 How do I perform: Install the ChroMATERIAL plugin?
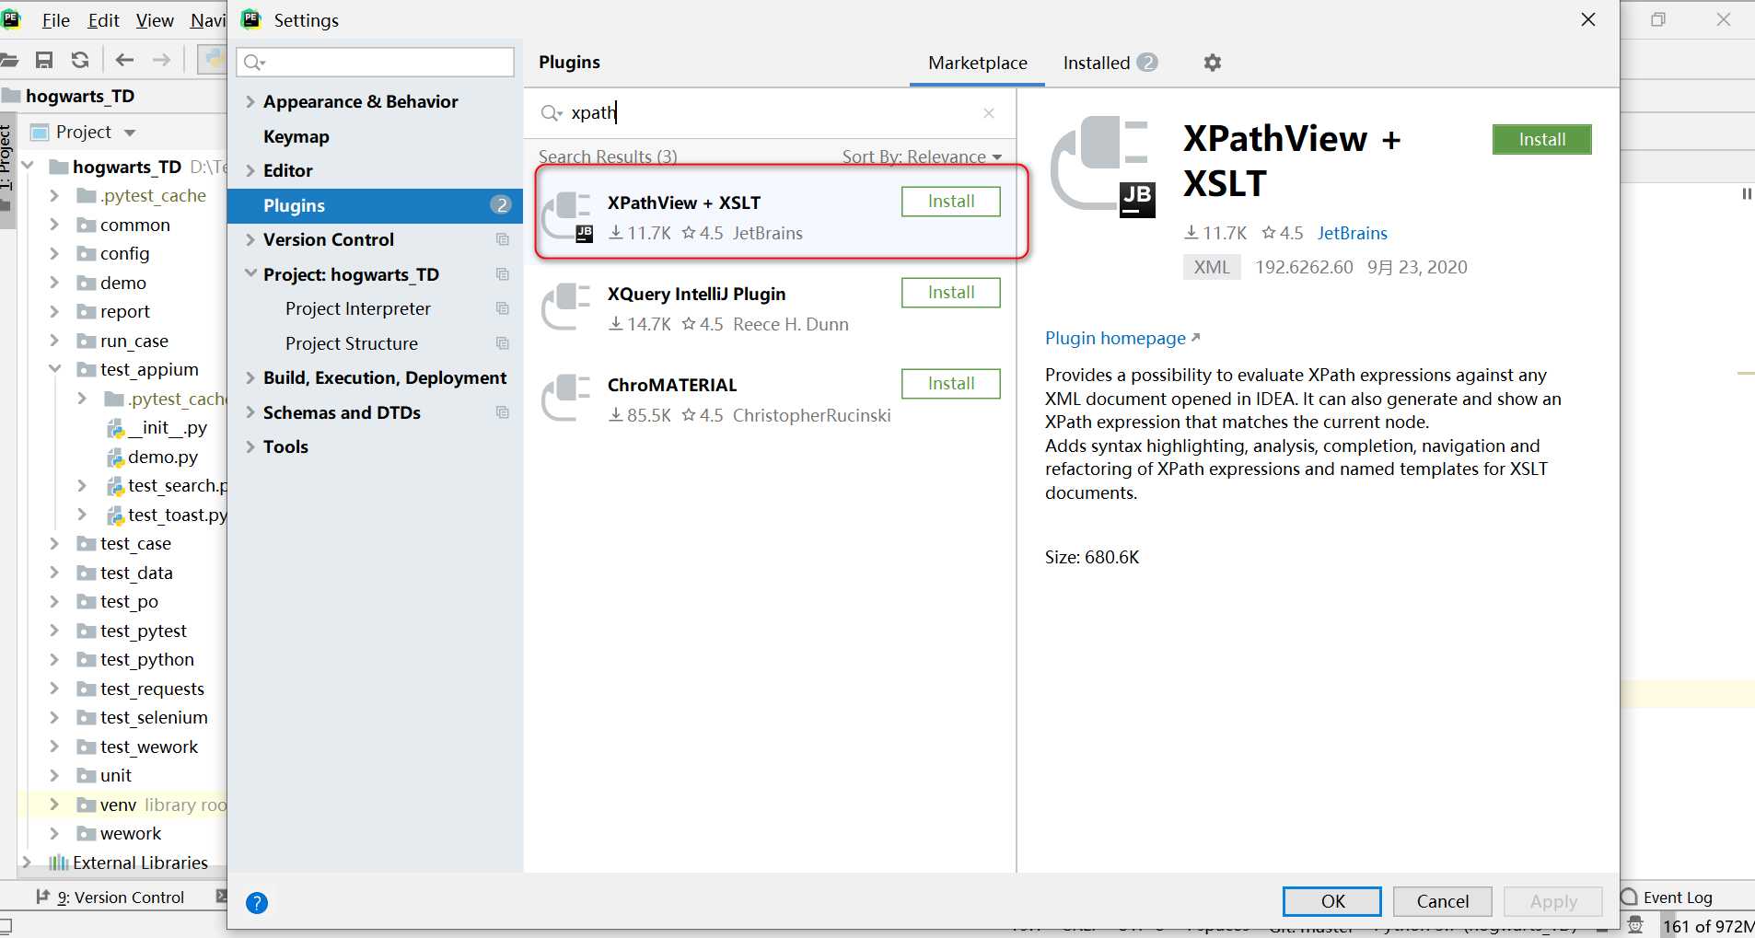click(950, 384)
